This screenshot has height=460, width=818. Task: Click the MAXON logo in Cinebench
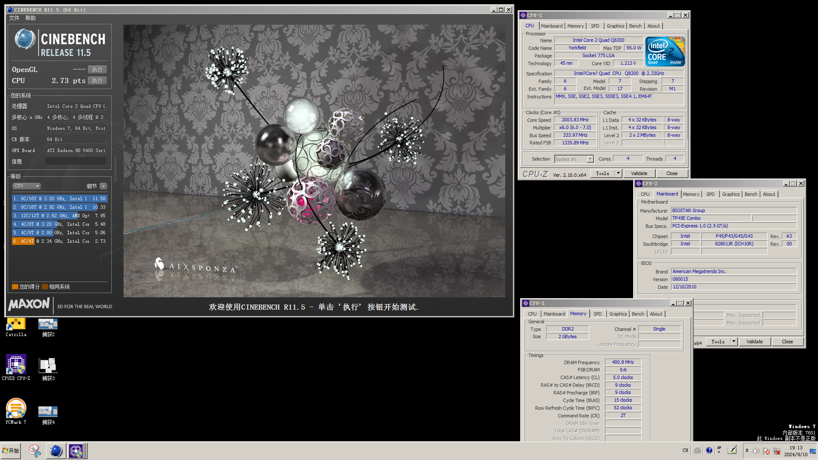click(29, 305)
